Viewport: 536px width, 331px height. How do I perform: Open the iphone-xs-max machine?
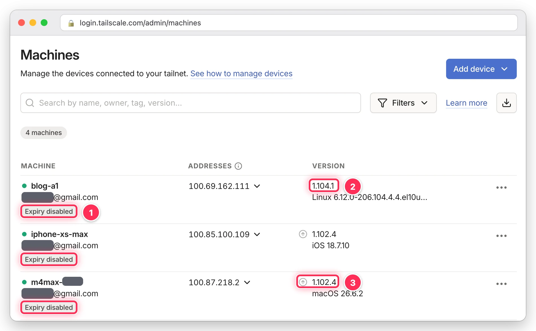tap(59, 234)
